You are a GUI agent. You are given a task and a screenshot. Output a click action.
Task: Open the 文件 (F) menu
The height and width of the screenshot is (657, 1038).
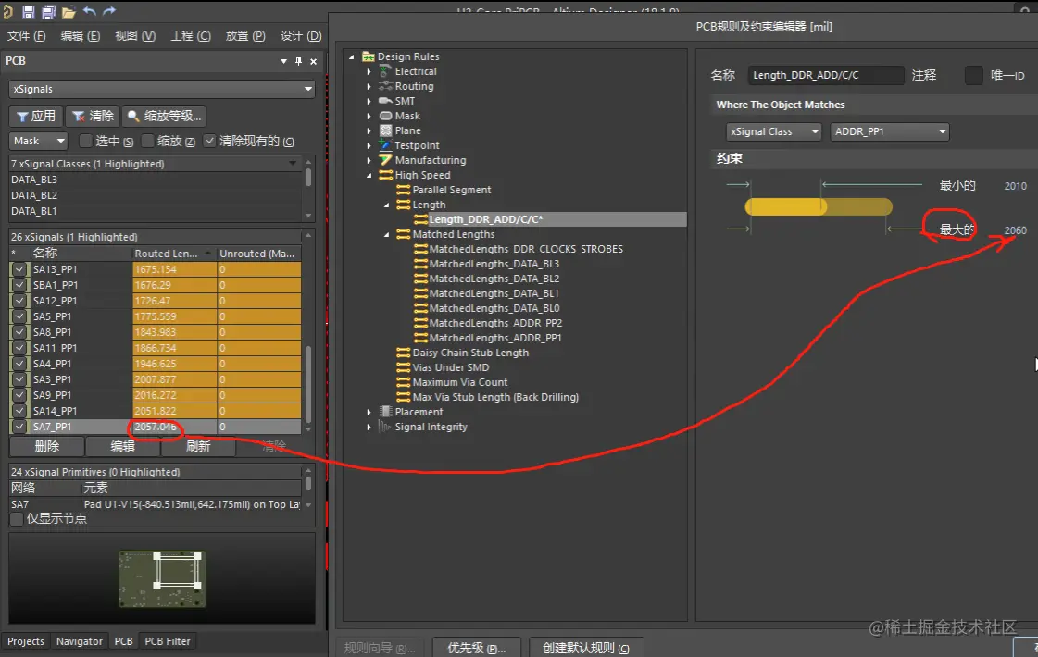(x=27, y=36)
